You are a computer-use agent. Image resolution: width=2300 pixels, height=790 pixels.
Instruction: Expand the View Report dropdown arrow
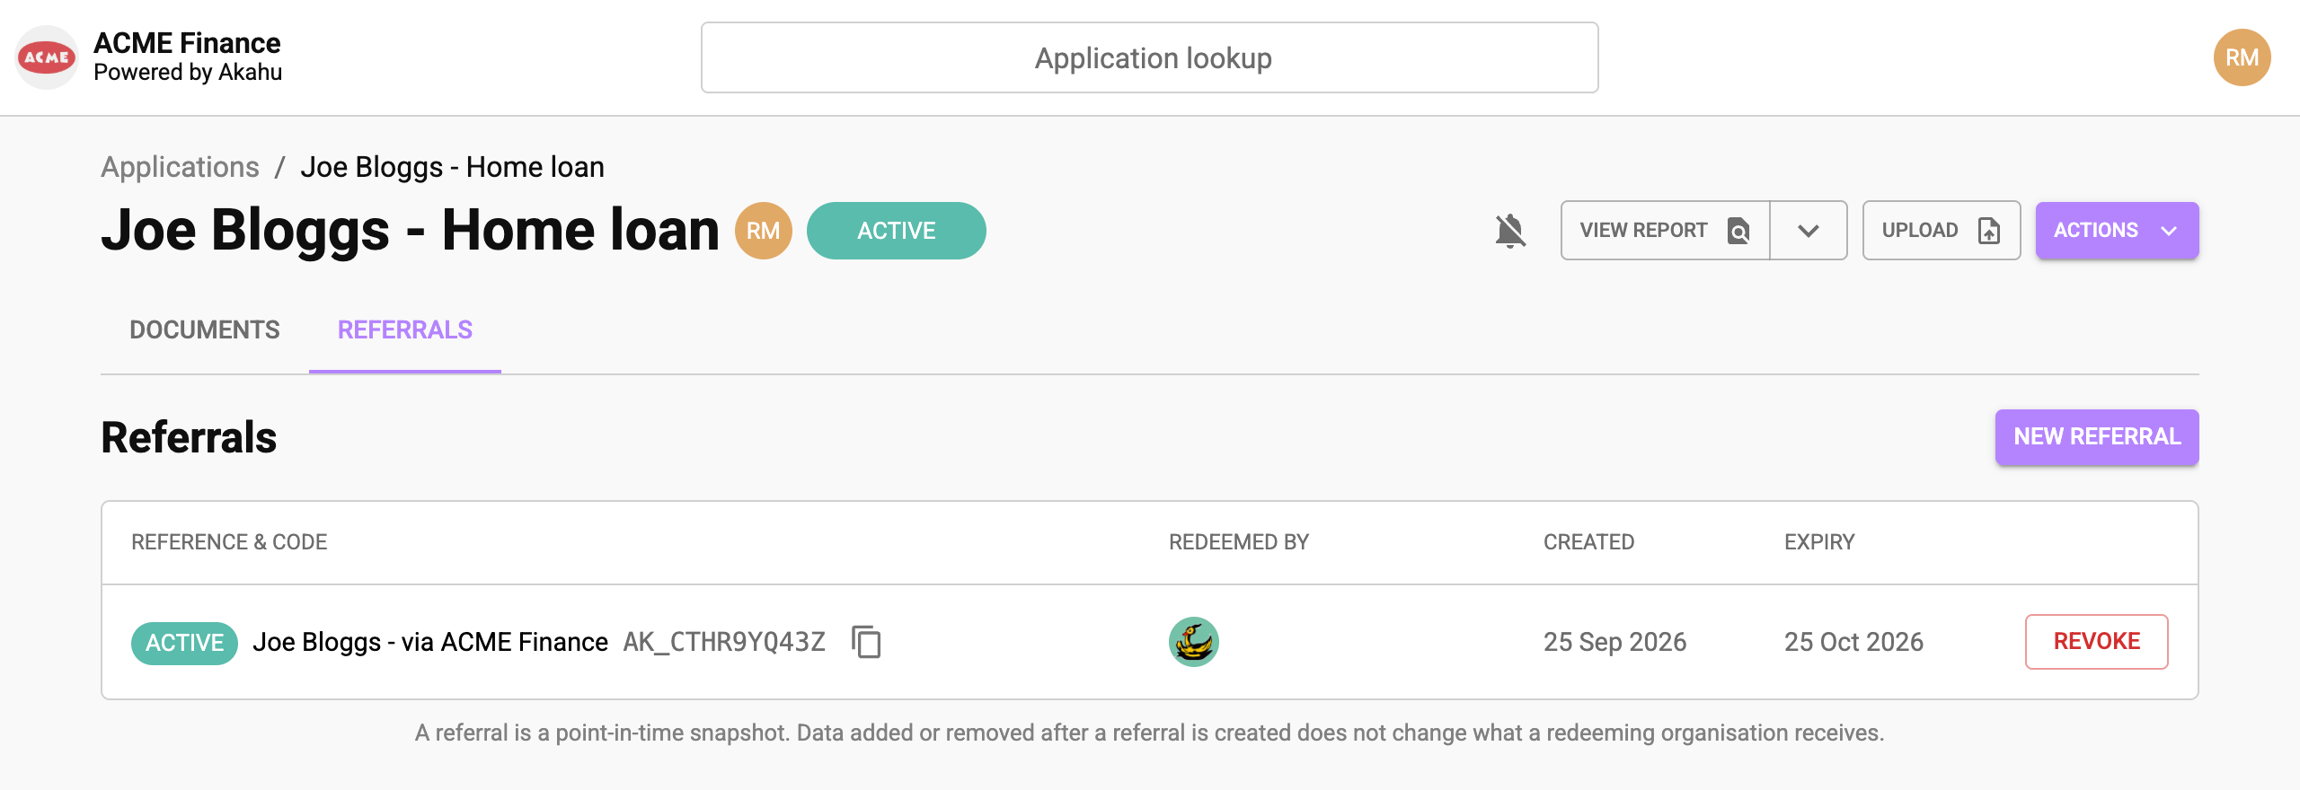pos(1809,231)
